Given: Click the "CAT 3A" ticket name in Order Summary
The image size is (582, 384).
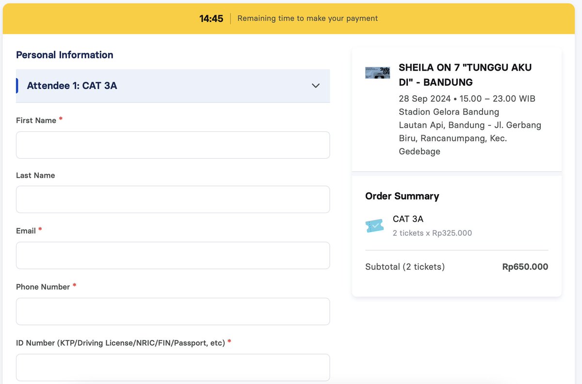Looking at the screenshot, I should point(408,219).
